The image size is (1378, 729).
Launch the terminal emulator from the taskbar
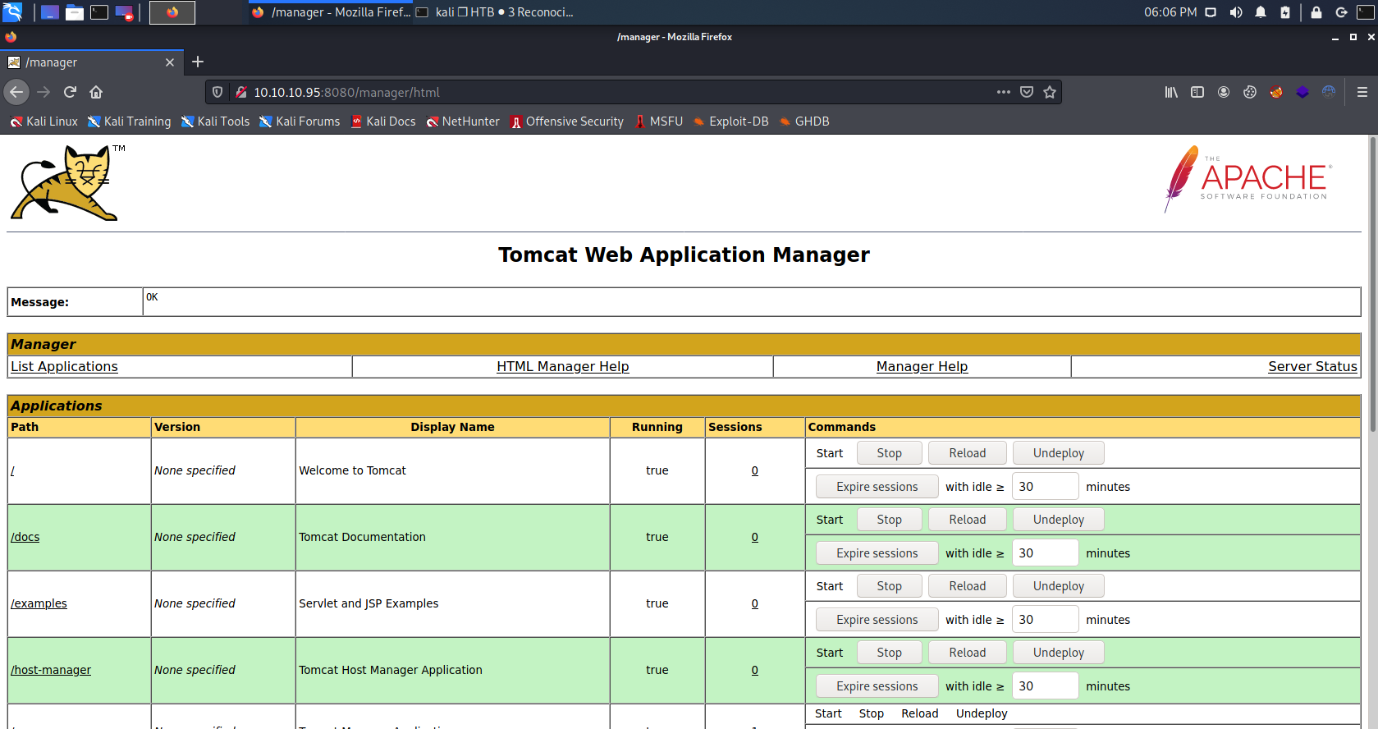(99, 12)
